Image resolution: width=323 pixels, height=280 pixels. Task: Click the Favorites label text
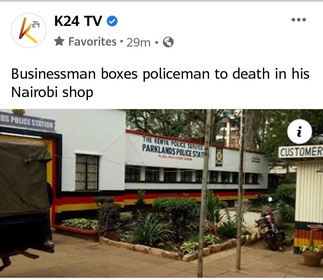coord(92,42)
